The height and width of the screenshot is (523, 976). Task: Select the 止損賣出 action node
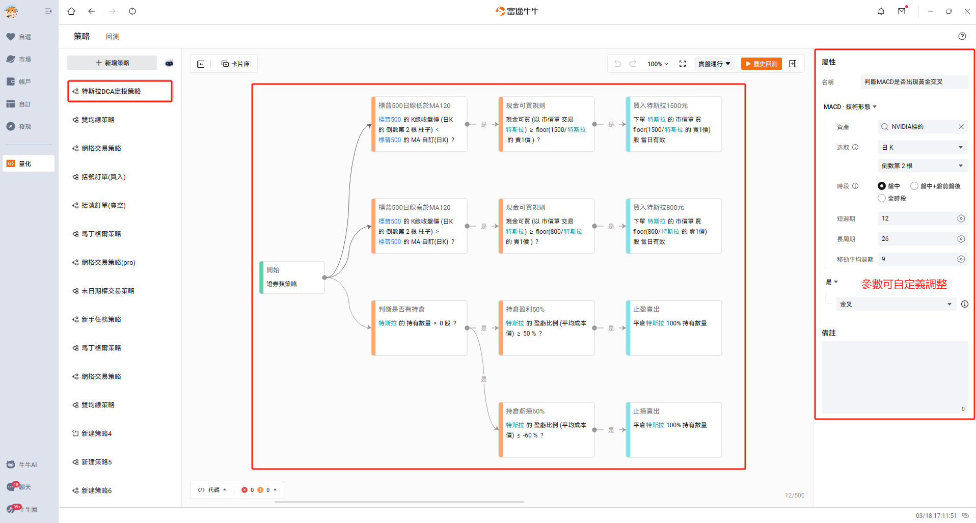coord(674,430)
